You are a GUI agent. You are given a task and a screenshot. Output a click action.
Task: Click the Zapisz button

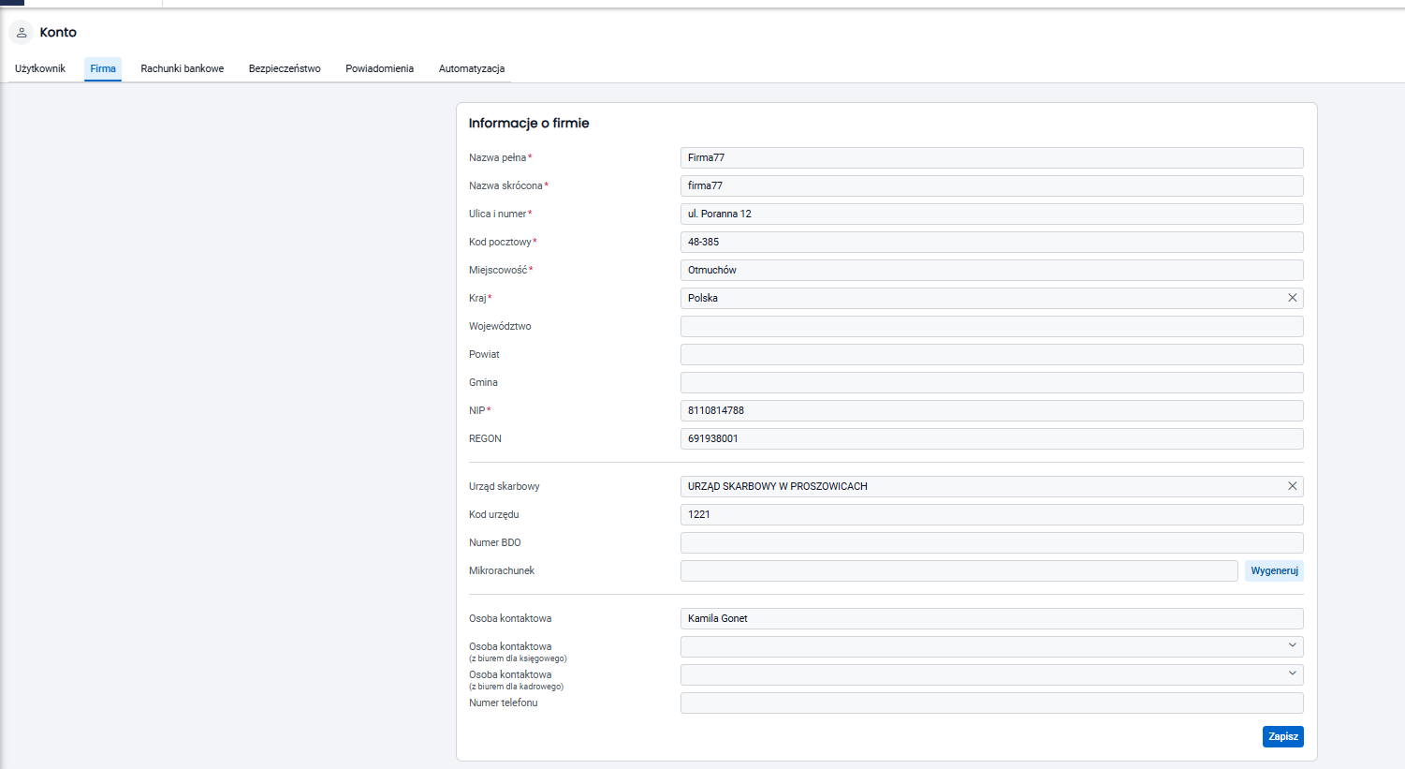click(x=1282, y=736)
